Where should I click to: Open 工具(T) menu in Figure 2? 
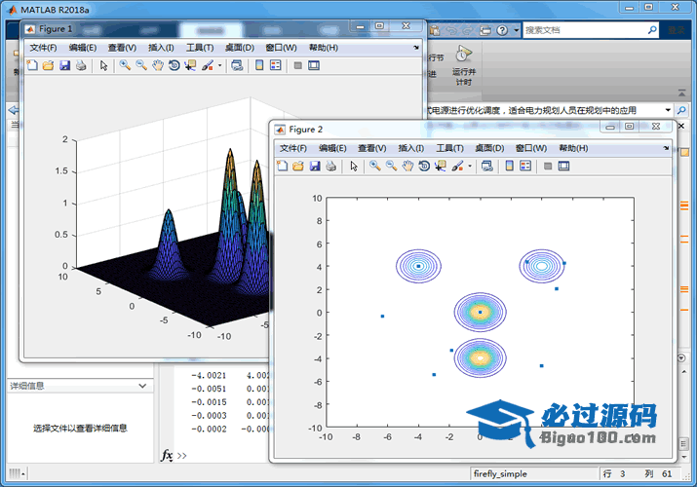(449, 148)
